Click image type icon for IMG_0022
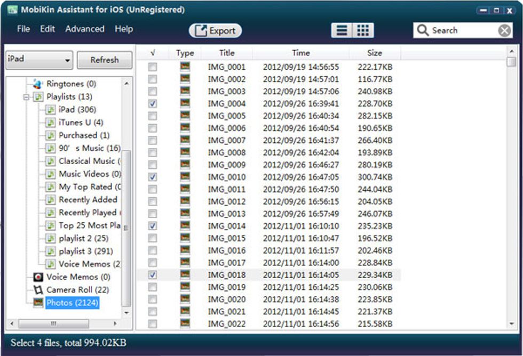 point(185,323)
